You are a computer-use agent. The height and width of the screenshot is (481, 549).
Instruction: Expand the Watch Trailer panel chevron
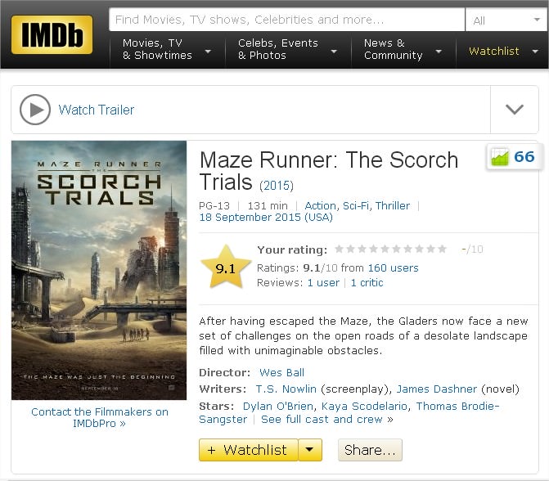[x=515, y=110]
